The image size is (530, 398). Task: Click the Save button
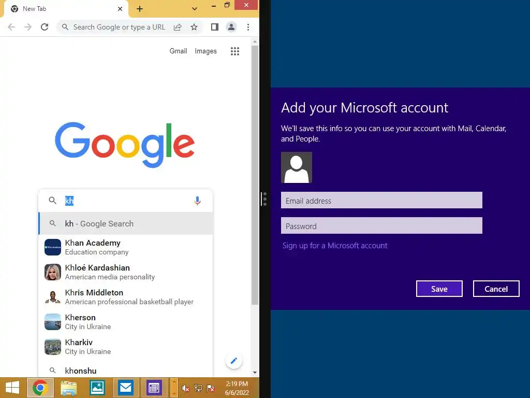439,289
